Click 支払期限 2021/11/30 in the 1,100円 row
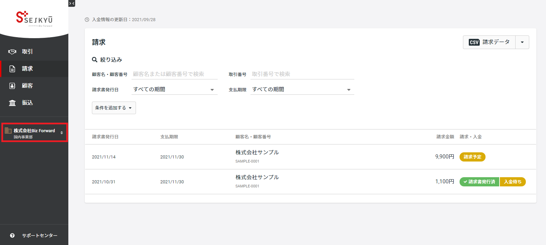546x245 pixels. click(x=172, y=182)
